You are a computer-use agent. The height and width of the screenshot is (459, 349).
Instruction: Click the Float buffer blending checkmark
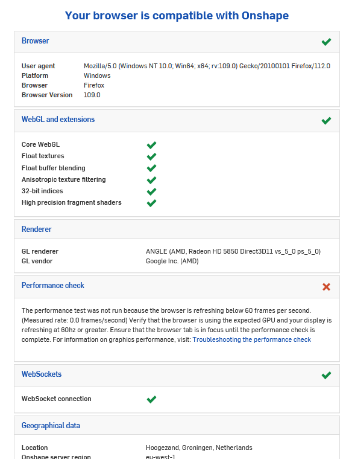[151, 168]
